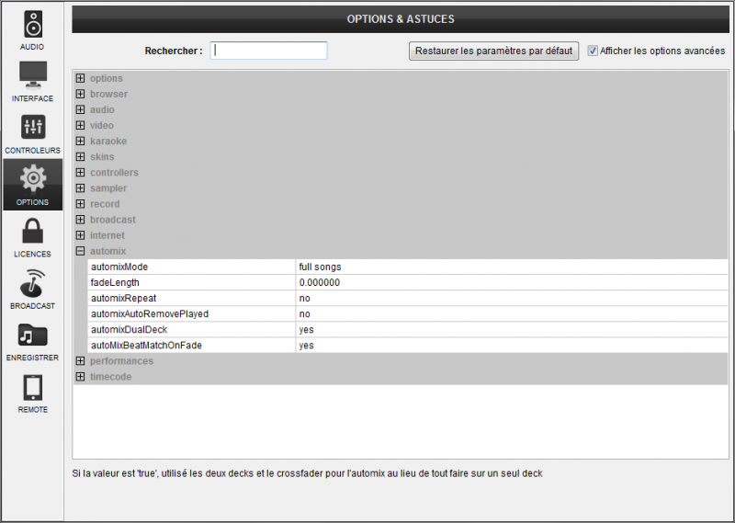Toggle the automixDualDeck value 'yes'
This screenshot has height=523, width=735.
click(x=306, y=330)
